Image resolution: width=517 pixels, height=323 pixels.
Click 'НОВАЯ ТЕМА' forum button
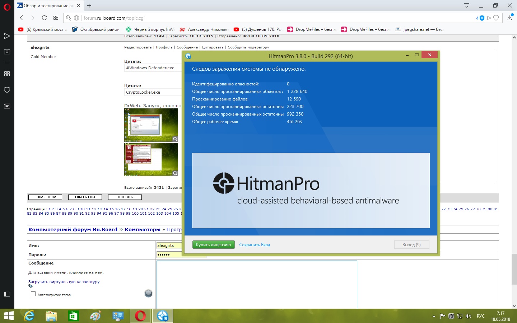(x=45, y=197)
